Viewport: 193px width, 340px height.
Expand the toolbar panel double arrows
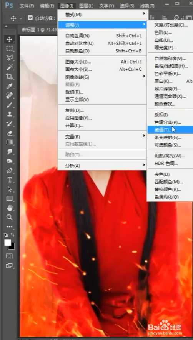6,26
